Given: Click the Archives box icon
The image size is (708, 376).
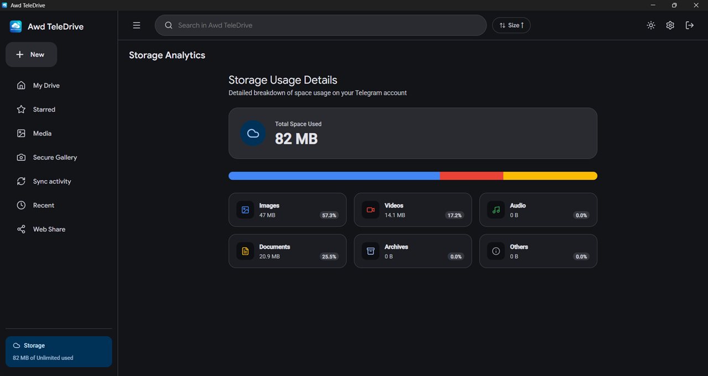Looking at the screenshot, I should [x=371, y=251].
